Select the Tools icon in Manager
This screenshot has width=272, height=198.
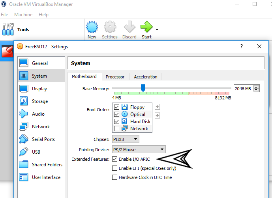(8, 29)
